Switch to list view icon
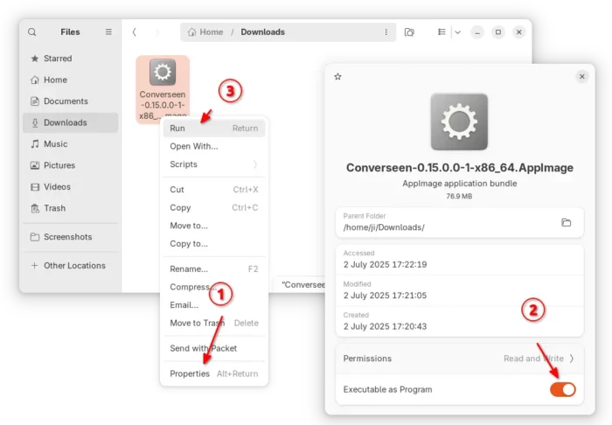The height and width of the screenshot is (425, 612). point(440,32)
